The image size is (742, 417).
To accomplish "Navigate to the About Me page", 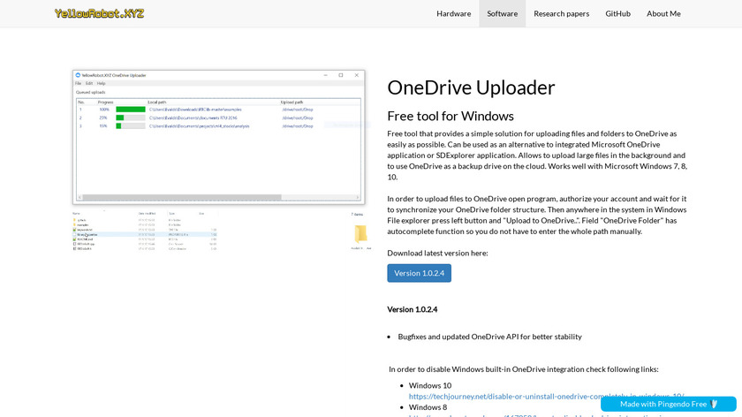I will [x=663, y=13].
